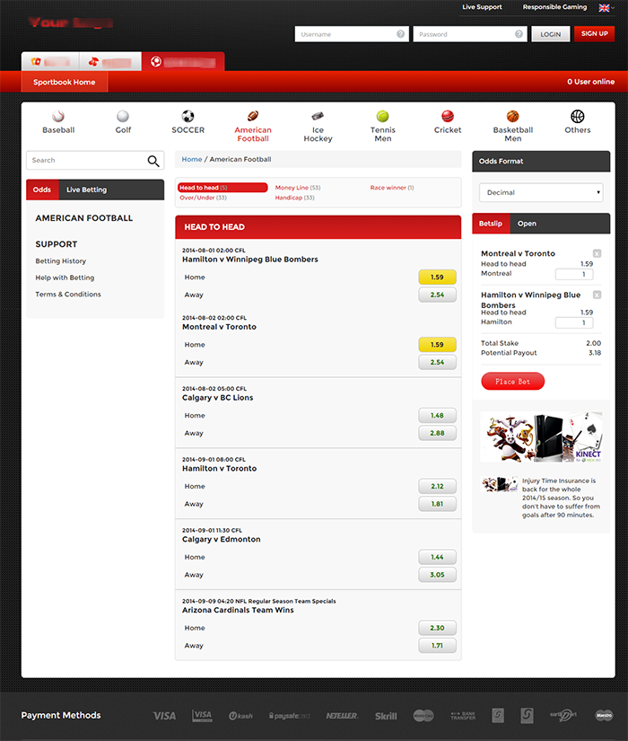The height and width of the screenshot is (741, 628).
Task: Toggle Home odds 1.44 for Calgary v Edmonton
Action: point(437,557)
